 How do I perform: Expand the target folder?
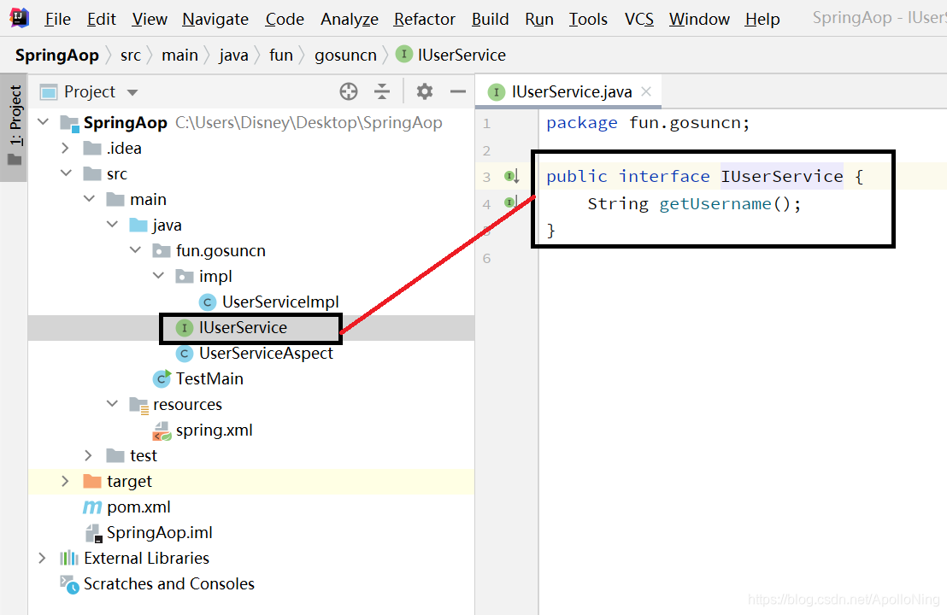coord(66,481)
